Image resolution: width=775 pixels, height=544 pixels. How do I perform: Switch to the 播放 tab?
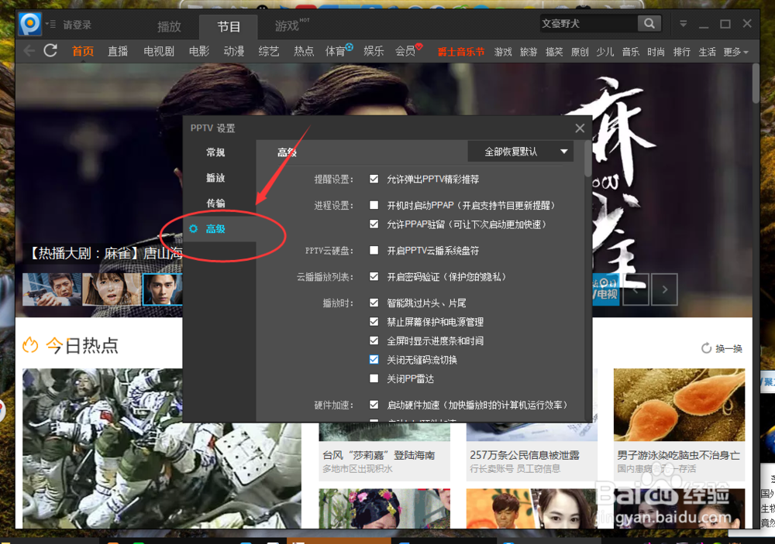[169, 26]
